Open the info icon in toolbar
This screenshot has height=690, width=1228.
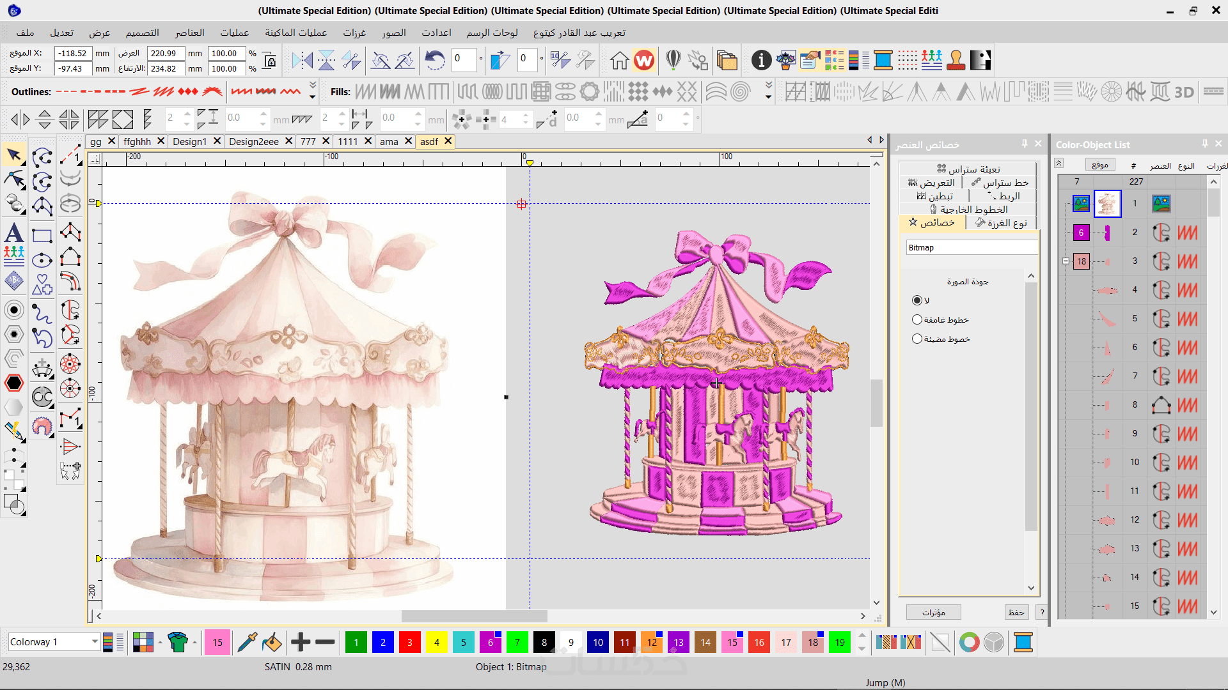click(x=761, y=61)
